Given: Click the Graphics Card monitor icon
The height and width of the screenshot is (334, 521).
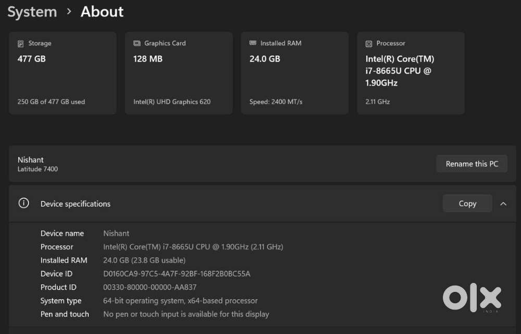Looking at the screenshot, I should pos(137,44).
